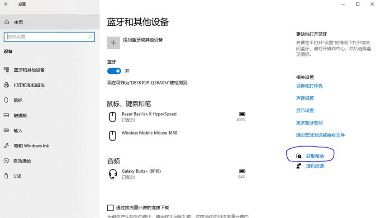Go to 触摸板 settings page
The height and width of the screenshot is (218, 376).
click(20, 115)
